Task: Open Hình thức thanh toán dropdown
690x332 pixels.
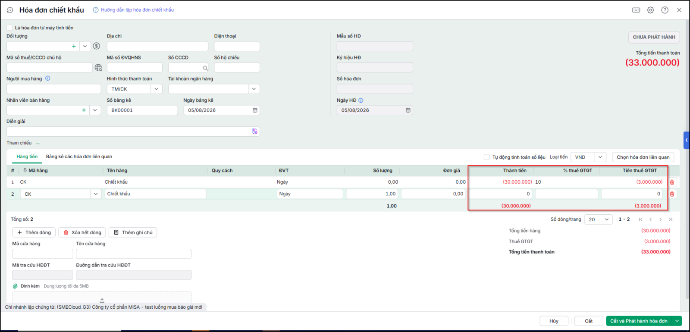Action: click(157, 89)
